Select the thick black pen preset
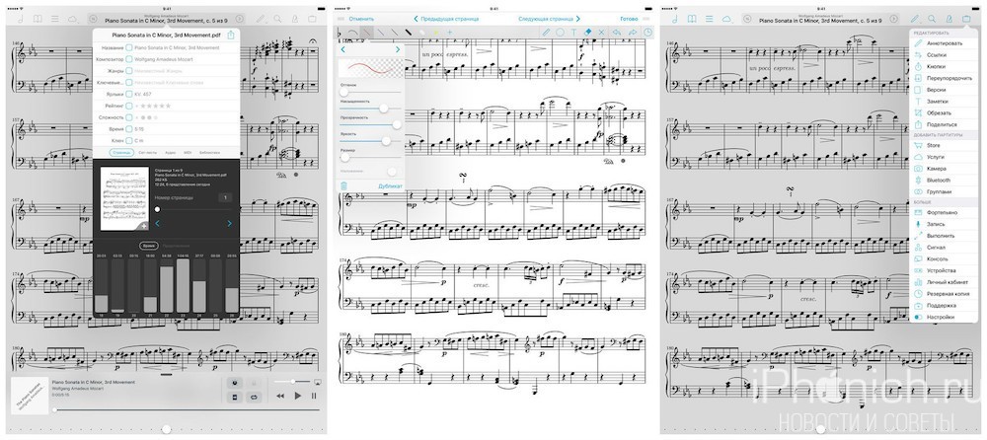Viewport: 987px width, 440px height. pos(409,33)
